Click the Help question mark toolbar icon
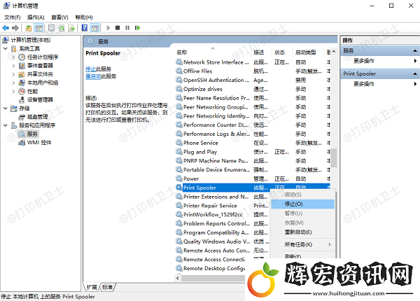The width and height of the screenshot is (420, 301). tap(85, 28)
